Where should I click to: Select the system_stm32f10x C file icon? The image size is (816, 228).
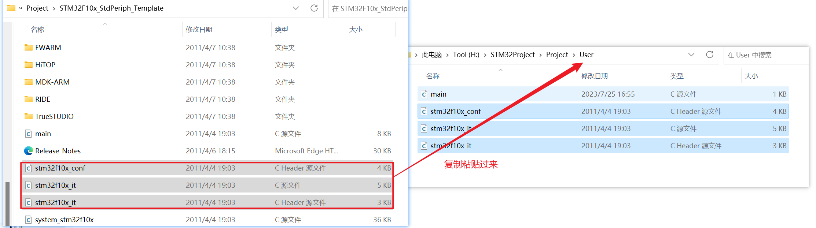(x=28, y=220)
